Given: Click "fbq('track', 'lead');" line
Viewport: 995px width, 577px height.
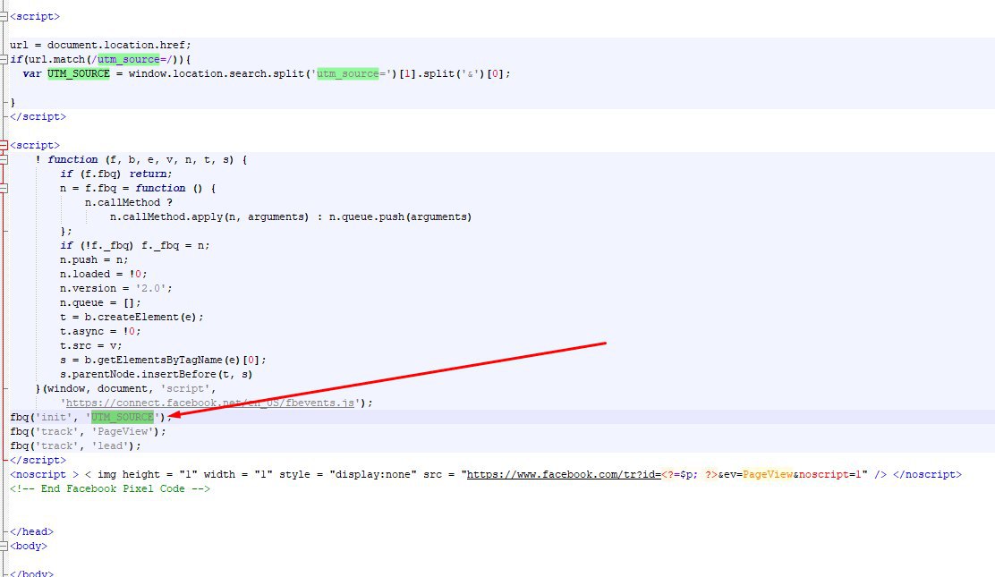Looking at the screenshot, I should point(75,446).
